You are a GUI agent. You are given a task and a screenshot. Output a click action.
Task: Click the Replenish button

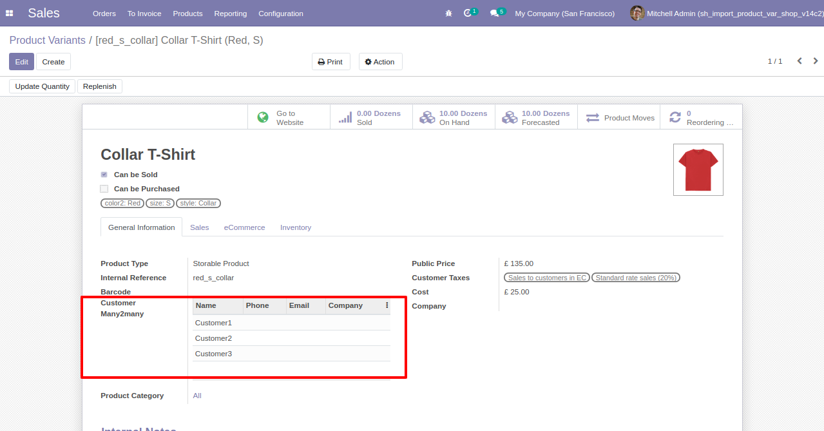[100, 86]
